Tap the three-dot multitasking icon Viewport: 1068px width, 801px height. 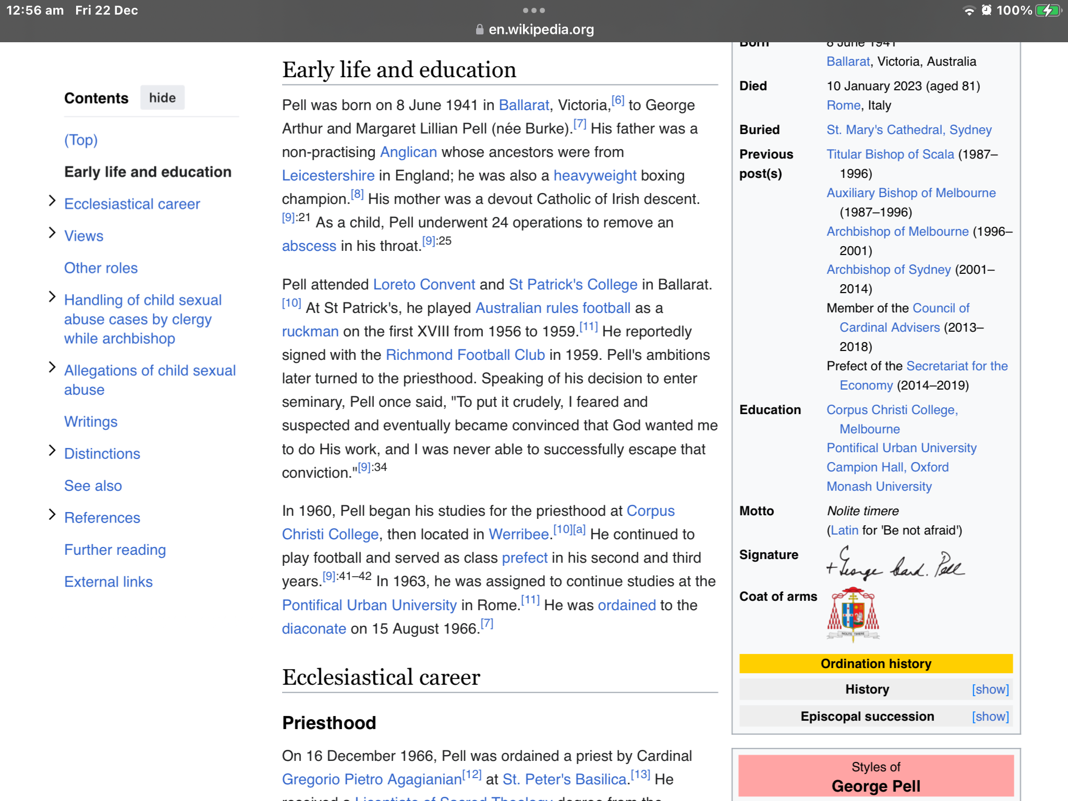533,10
